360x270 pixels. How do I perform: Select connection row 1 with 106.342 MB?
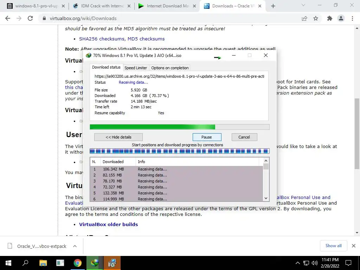click(x=176, y=169)
